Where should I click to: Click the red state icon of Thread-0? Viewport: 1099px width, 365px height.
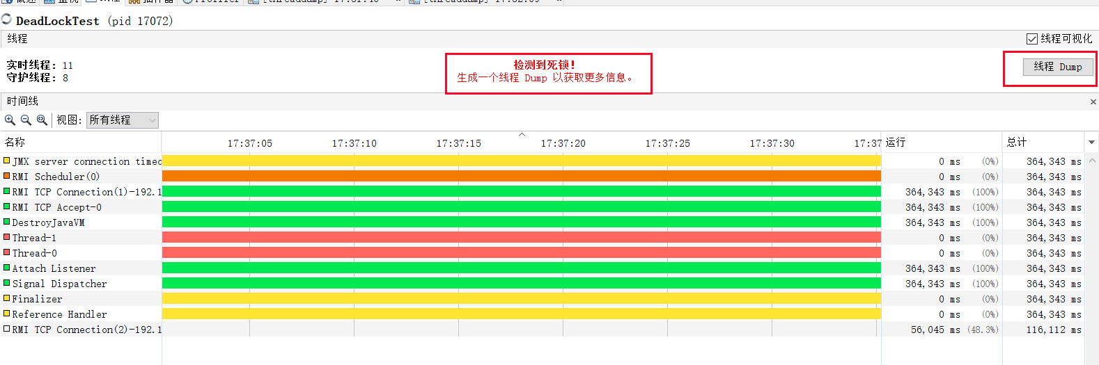pos(7,252)
